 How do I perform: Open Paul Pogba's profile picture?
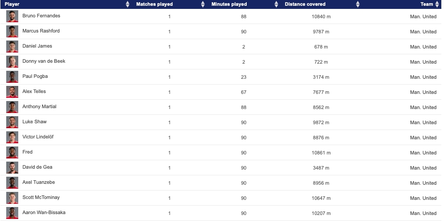coord(12,77)
